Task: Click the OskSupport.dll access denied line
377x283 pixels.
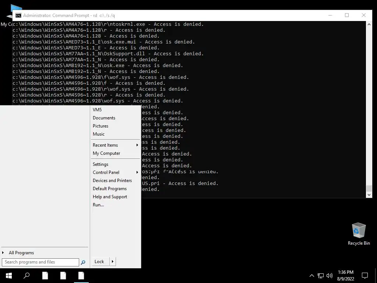Action: pyautogui.click(x=108, y=54)
